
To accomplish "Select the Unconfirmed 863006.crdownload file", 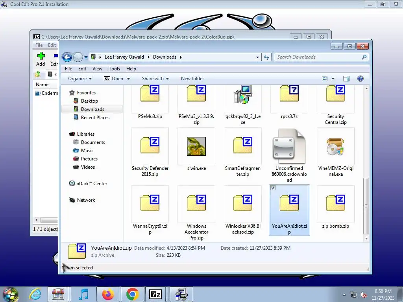I will 289,146.
